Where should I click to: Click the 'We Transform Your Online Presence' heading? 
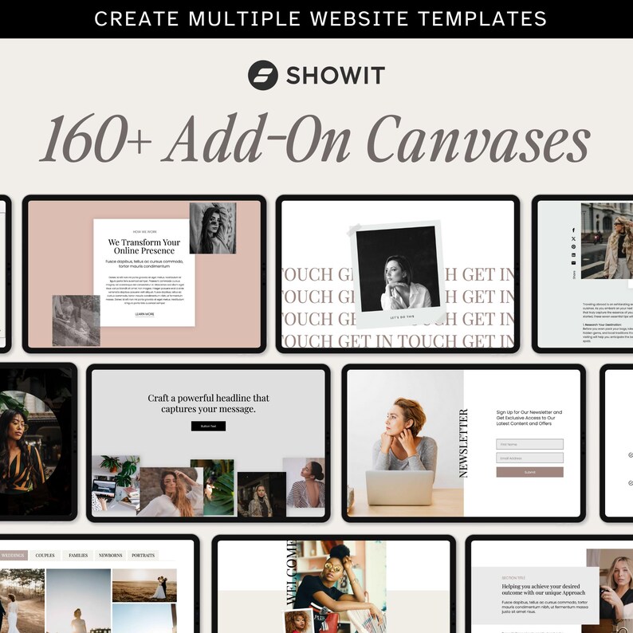tap(144, 246)
